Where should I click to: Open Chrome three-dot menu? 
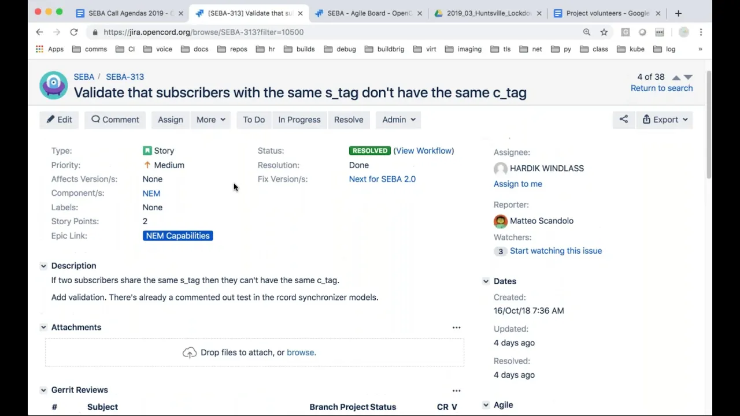pos(701,32)
